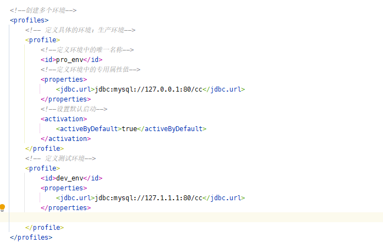This screenshot has width=383, height=243.
Task: Select the id value pro_env
Action: pyautogui.click(x=70, y=60)
